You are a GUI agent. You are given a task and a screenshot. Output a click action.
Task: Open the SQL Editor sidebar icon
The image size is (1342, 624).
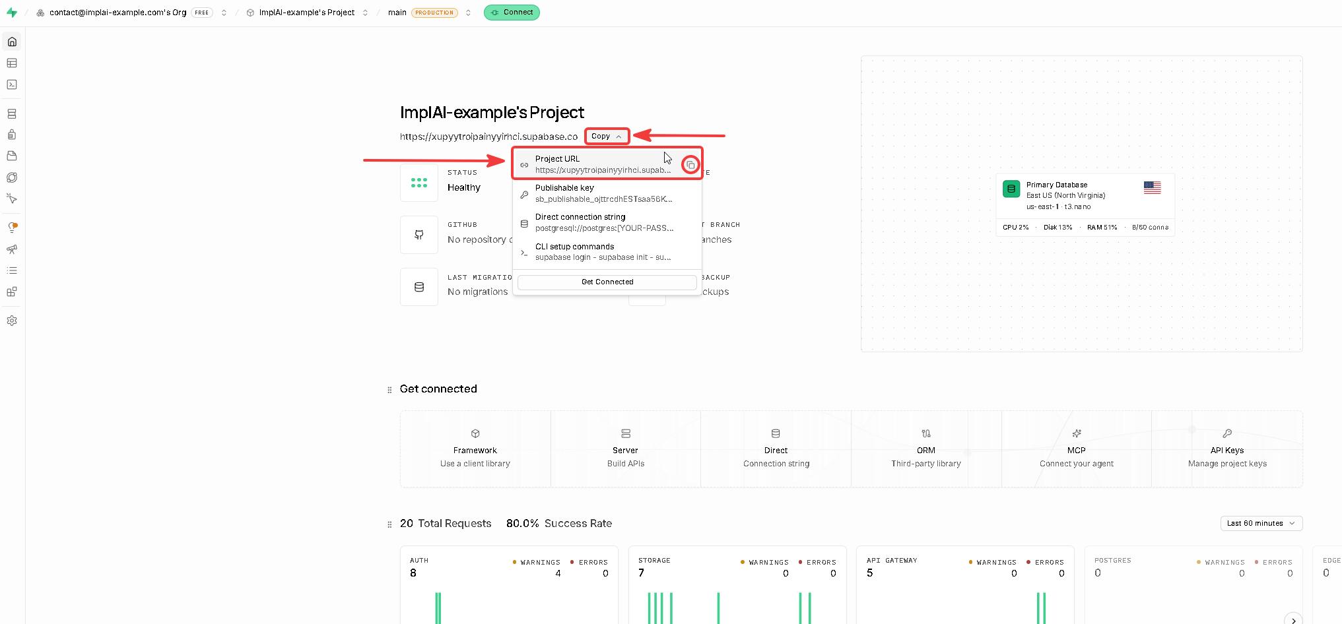pos(12,84)
